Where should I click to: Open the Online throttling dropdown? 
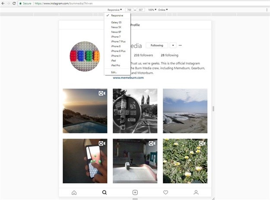point(163,10)
